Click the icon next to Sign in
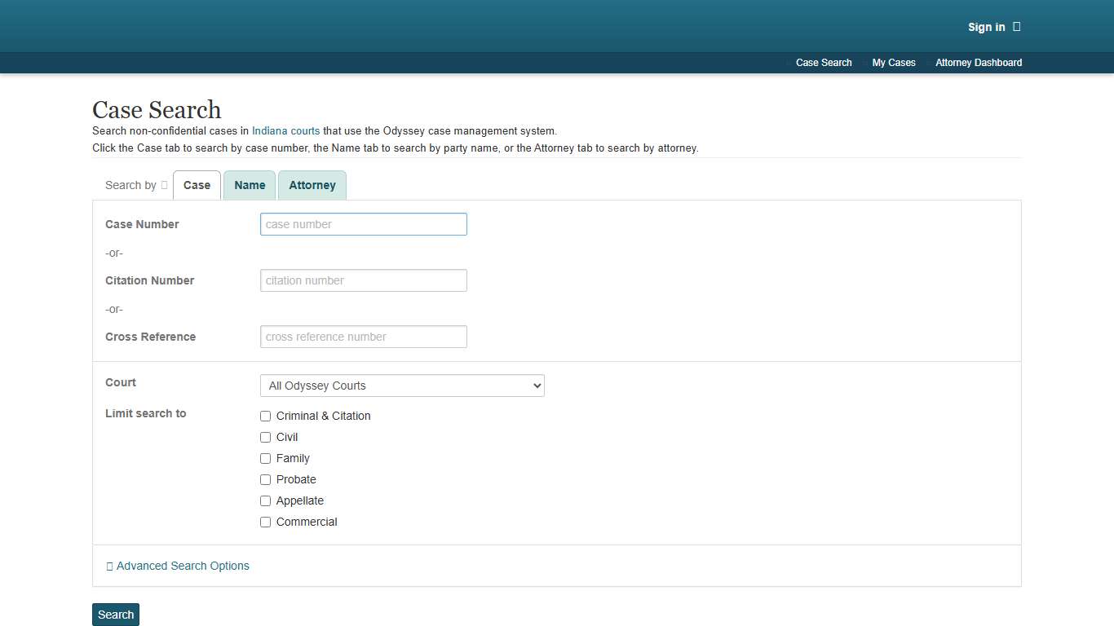This screenshot has height=626, width=1114. (x=1016, y=27)
